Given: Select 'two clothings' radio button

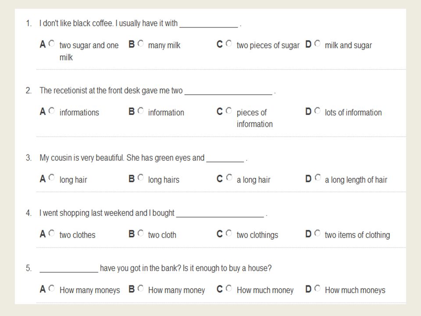Looking at the screenshot, I should [229, 233].
